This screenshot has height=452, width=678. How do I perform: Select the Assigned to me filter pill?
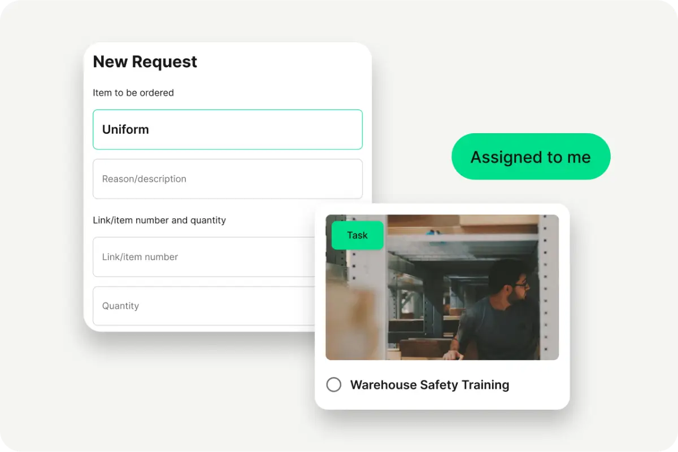click(531, 157)
